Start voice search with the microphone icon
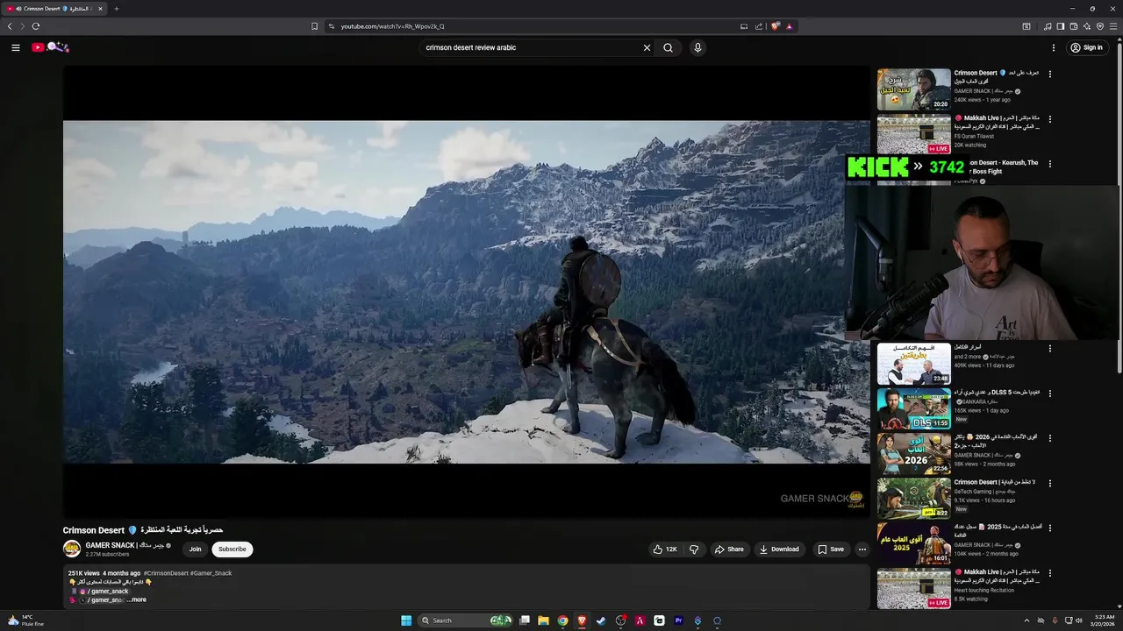 click(x=697, y=47)
